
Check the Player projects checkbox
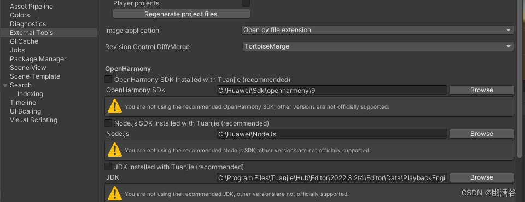click(246, 3)
